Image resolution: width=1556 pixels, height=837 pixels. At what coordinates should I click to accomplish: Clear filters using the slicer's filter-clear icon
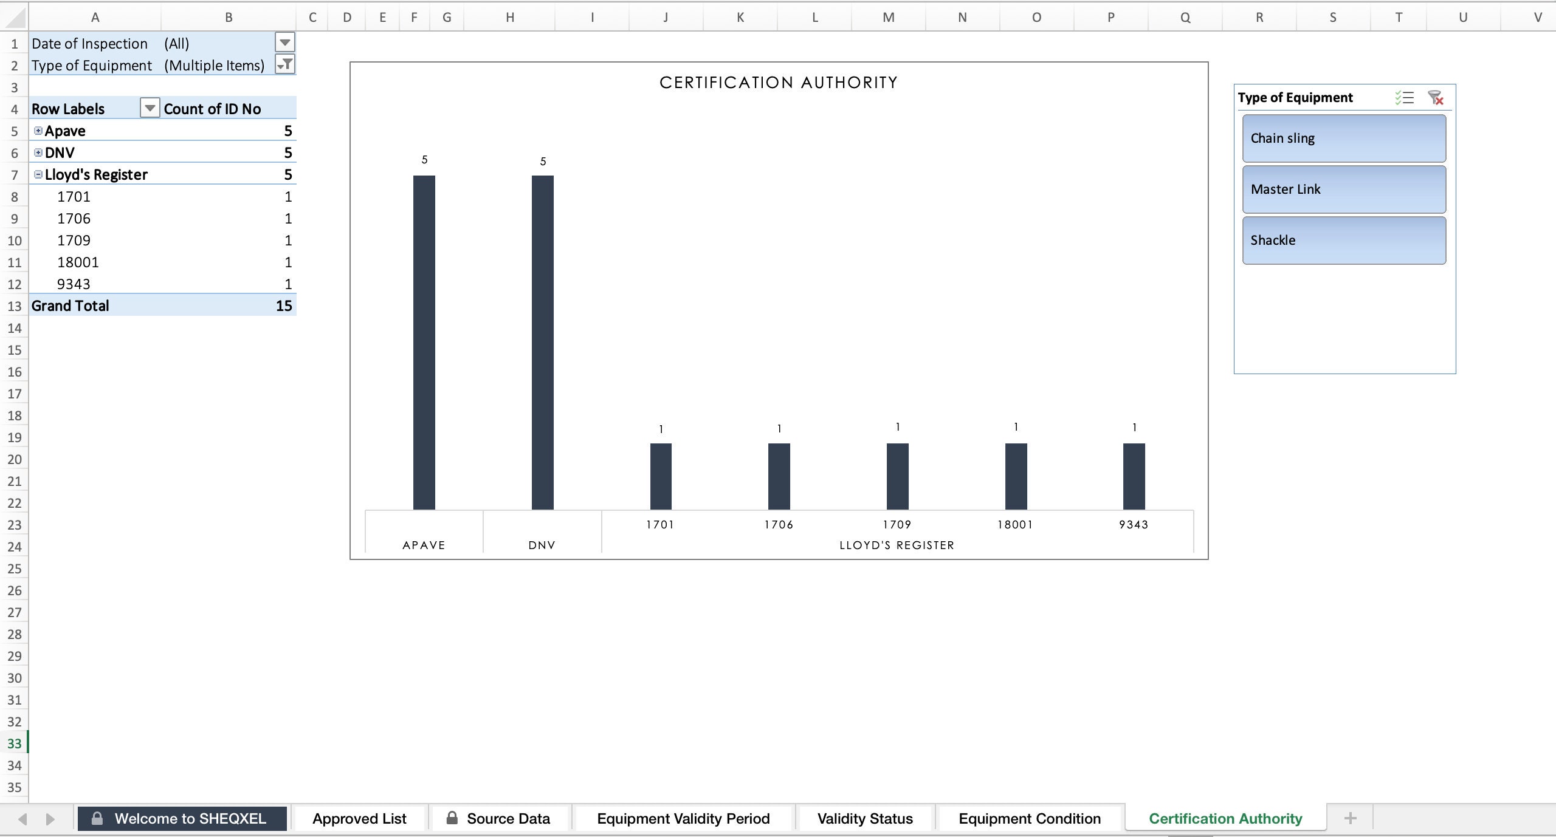pyautogui.click(x=1435, y=97)
